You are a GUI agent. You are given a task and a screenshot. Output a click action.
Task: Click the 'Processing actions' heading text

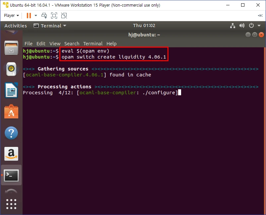(64, 87)
